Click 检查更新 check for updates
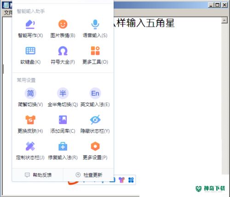Image resolution: width=230 pixels, height=197 pixels. tap(89, 175)
